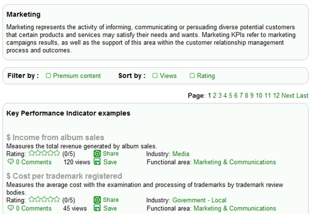312x214 pixels.
Task: Click rating stars for Cost per trademark registered
Action: pos(44,200)
